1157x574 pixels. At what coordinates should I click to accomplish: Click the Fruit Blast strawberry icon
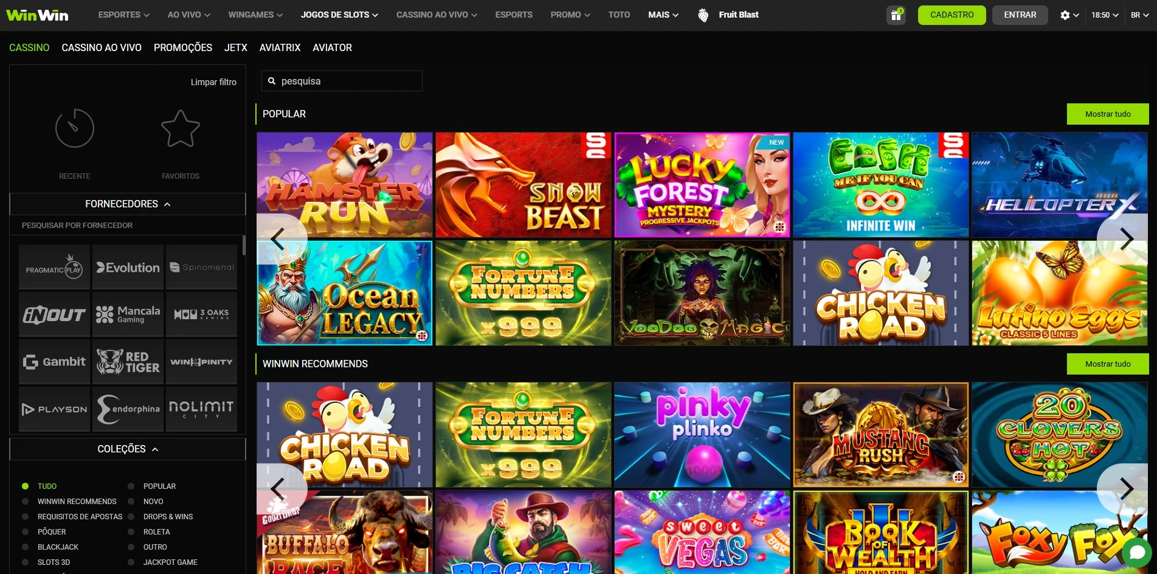(x=703, y=15)
